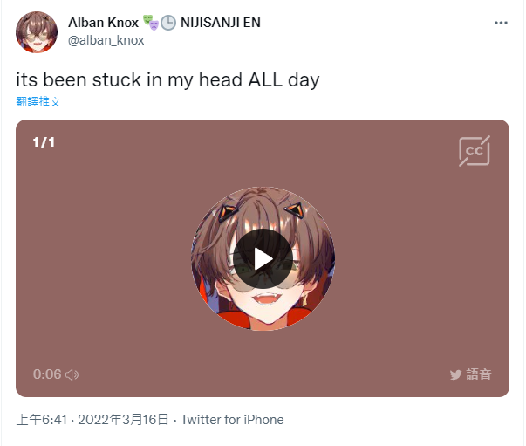Open the 上午6:41 timestamp link
526x446 pixels.
point(42,420)
